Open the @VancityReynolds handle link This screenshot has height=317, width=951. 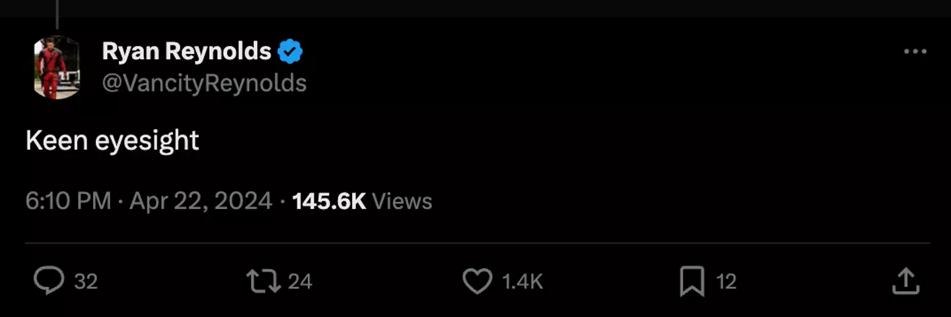point(204,83)
